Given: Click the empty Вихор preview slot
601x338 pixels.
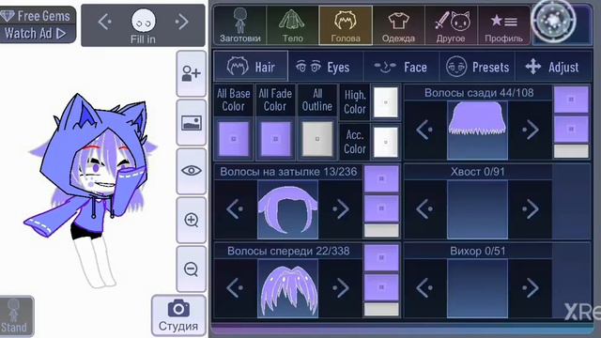Looking at the screenshot, I should [x=477, y=288].
